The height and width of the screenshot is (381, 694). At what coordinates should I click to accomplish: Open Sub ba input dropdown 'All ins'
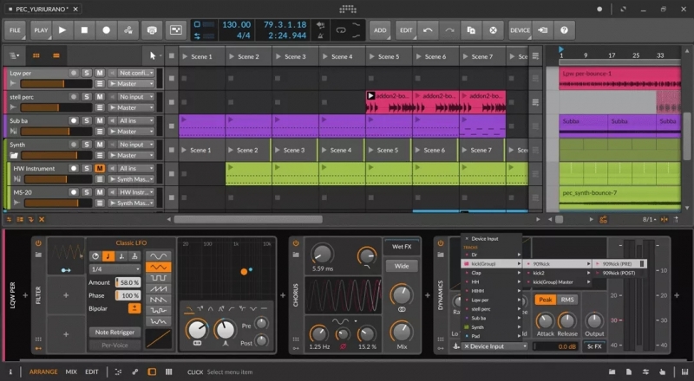click(136, 120)
